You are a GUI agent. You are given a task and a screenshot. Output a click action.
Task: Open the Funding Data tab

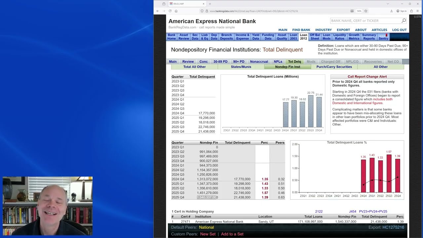[x=268, y=37]
